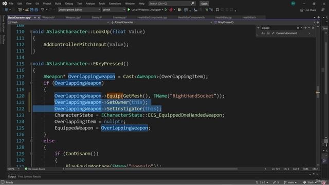Click the horizontal scrollbar thumb
Image resolution: width=329 pixels, height=185 pixels.
point(151,169)
